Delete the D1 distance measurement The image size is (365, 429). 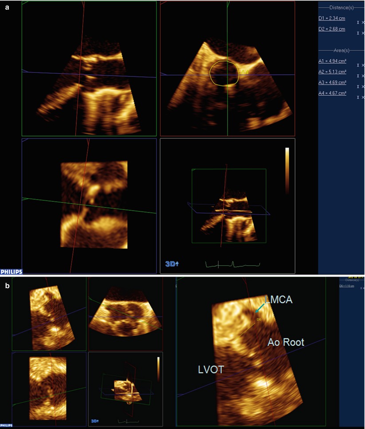tap(362, 22)
